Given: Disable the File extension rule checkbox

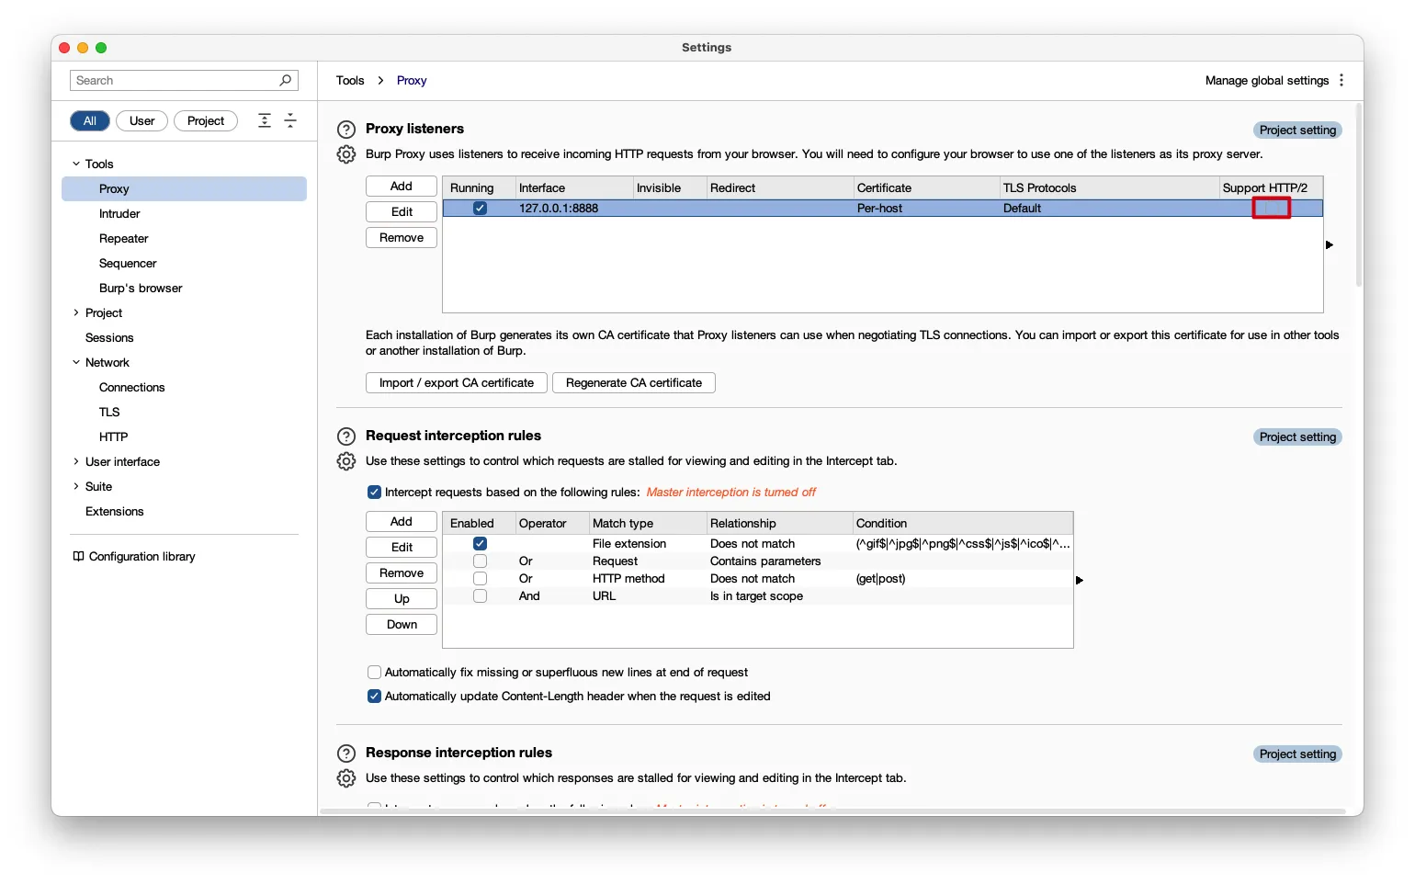Looking at the screenshot, I should coord(480,544).
